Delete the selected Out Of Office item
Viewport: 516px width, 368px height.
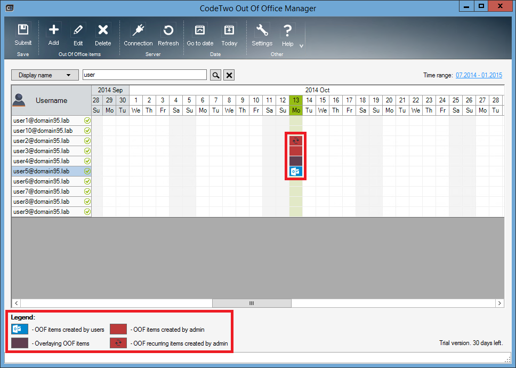pos(103,35)
